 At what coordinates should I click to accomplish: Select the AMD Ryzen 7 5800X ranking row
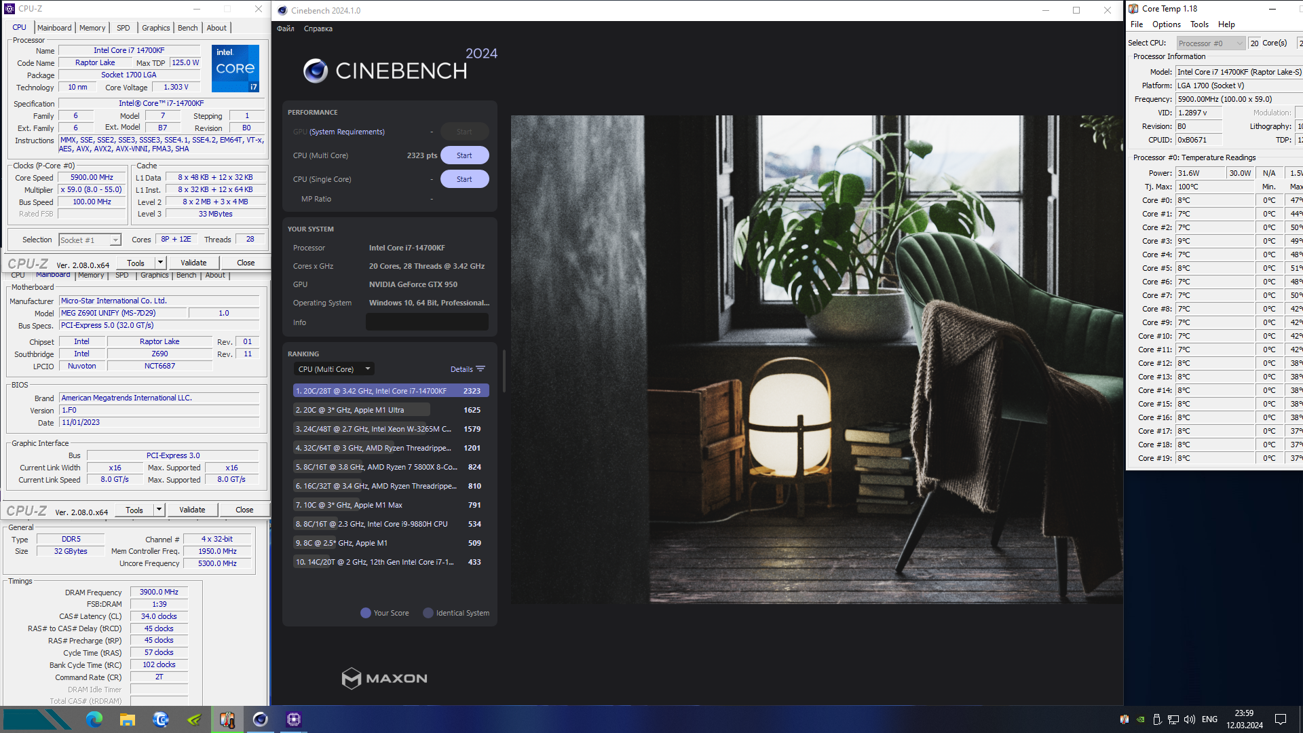pos(391,467)
